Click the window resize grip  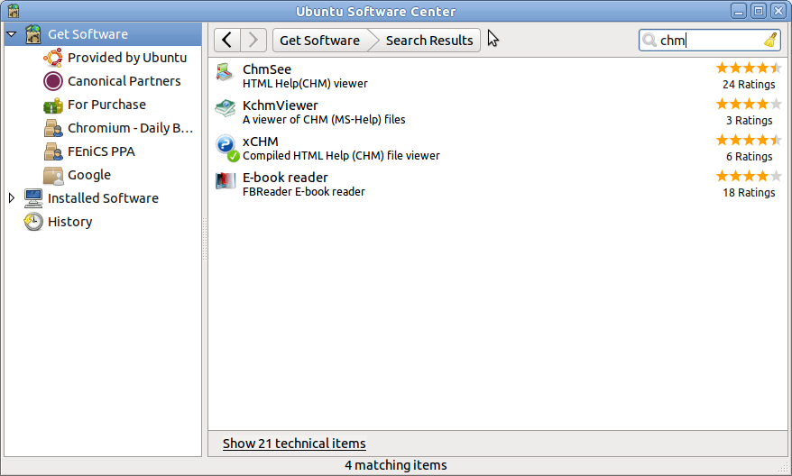tap(784, 468)
